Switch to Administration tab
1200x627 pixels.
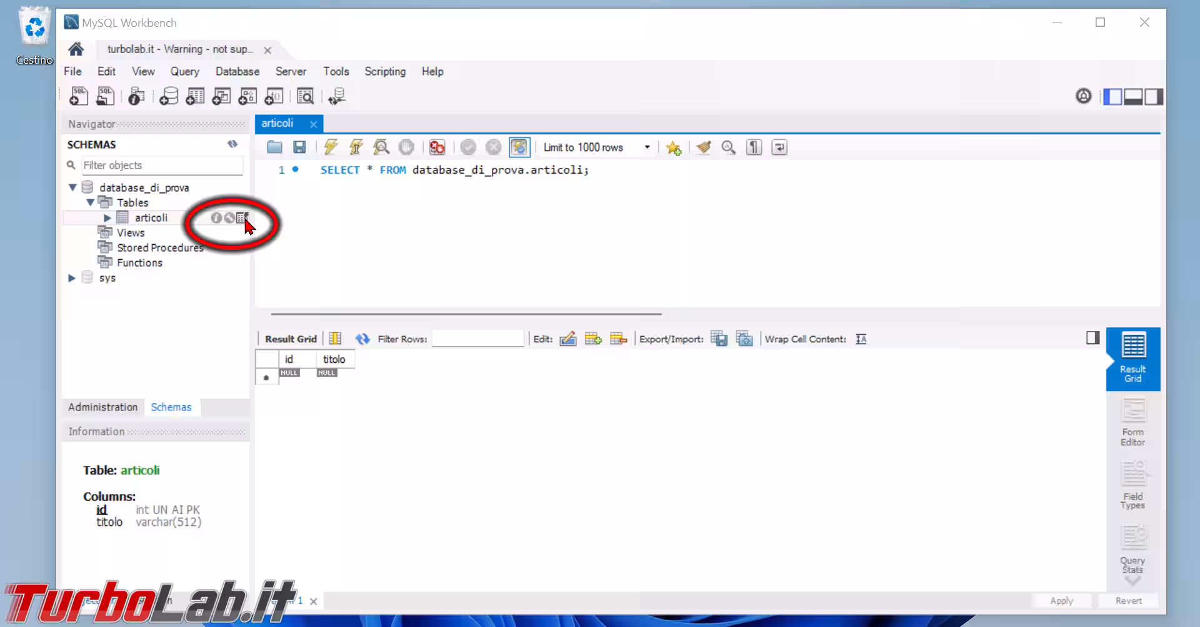103,407
